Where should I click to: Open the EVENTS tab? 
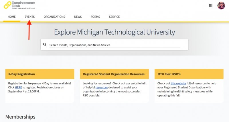[30, 17]
